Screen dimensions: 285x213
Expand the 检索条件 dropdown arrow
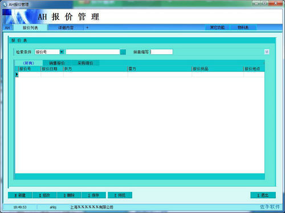pos(62,52)
